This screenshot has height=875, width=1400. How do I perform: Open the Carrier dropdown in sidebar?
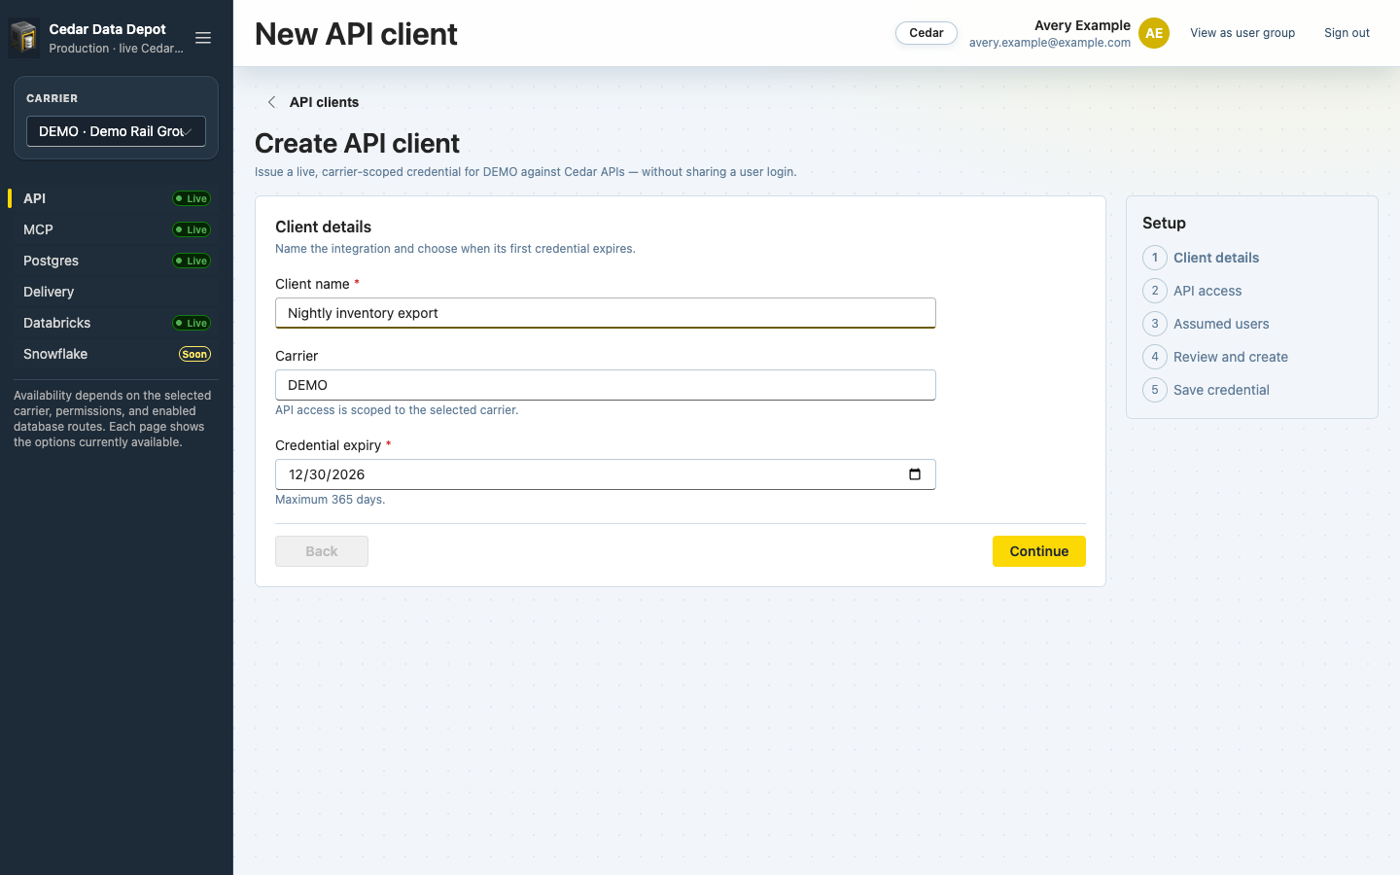coord(116,131)
